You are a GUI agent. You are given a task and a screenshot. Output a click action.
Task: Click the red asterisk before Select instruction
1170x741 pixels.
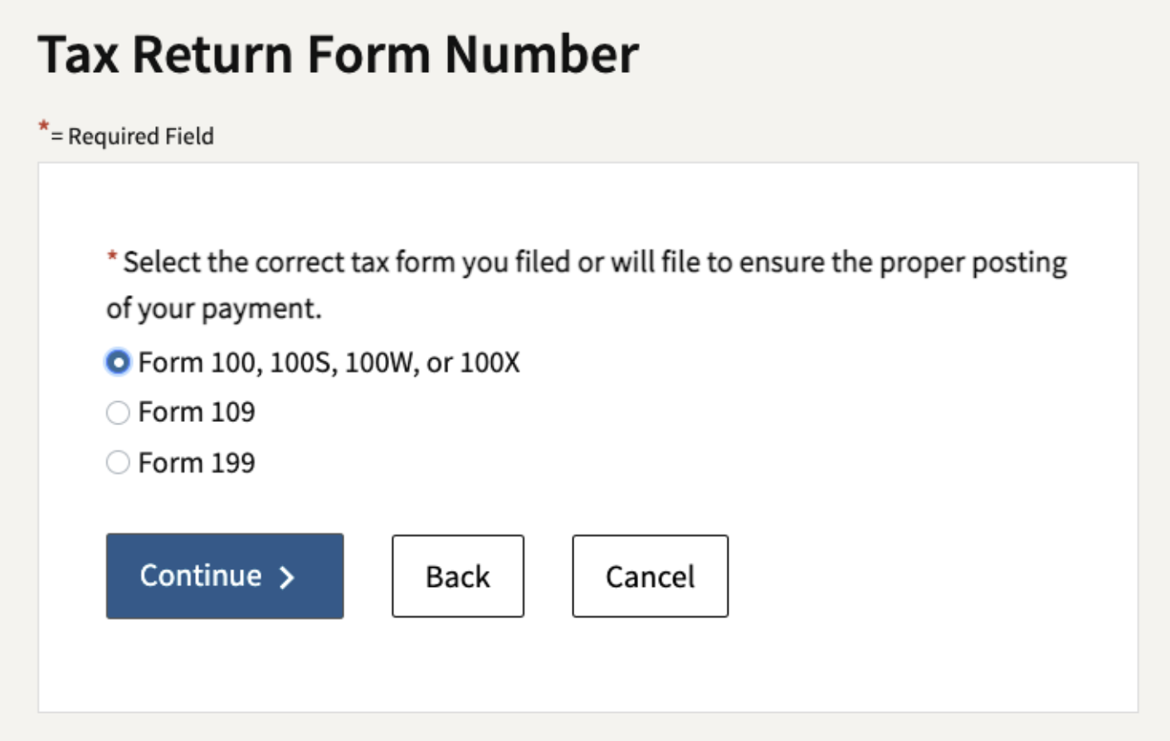111,256
